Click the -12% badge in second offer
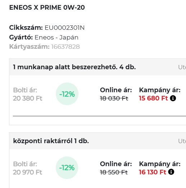 [x=67, y=168]
